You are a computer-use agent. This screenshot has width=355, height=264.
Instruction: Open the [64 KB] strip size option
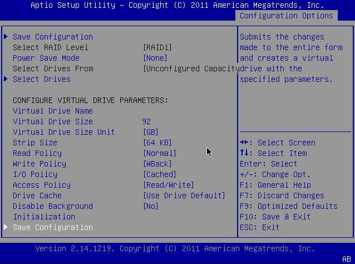coord(157,143)
